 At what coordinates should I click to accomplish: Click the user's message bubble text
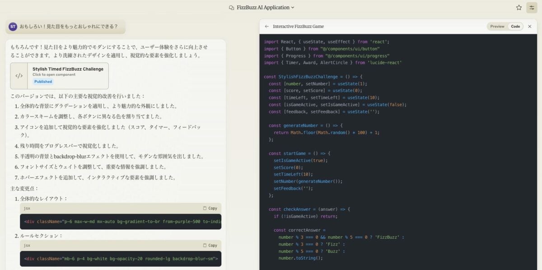click(x=69, y=27)
